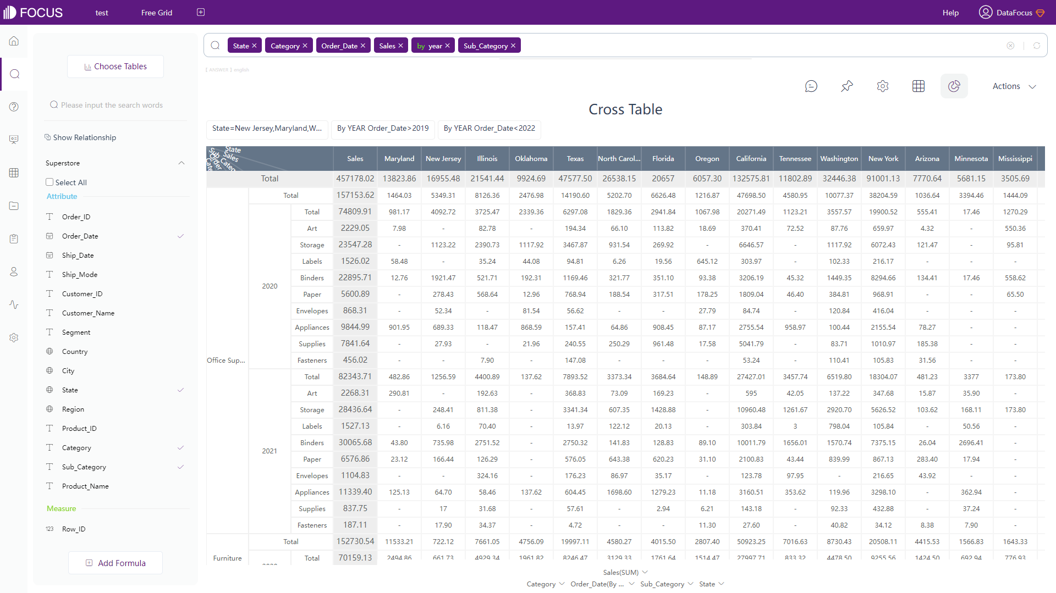This screenshot has width=1056, height=593.
Task: Click the Choose Tables button
Action: 116,66
